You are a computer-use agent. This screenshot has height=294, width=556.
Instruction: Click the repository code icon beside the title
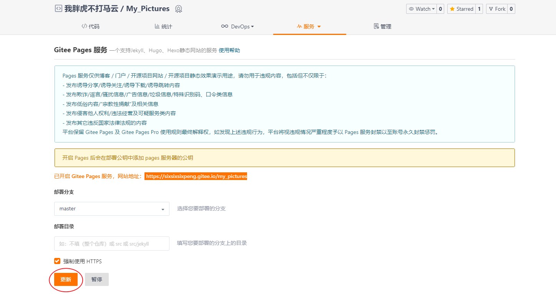(58, 8)
